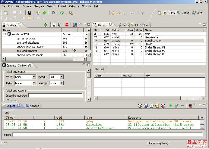The width and height of the screenshot is (209, 149).
Task: Open the Voice telephony status dropdown
Action: 34,77
